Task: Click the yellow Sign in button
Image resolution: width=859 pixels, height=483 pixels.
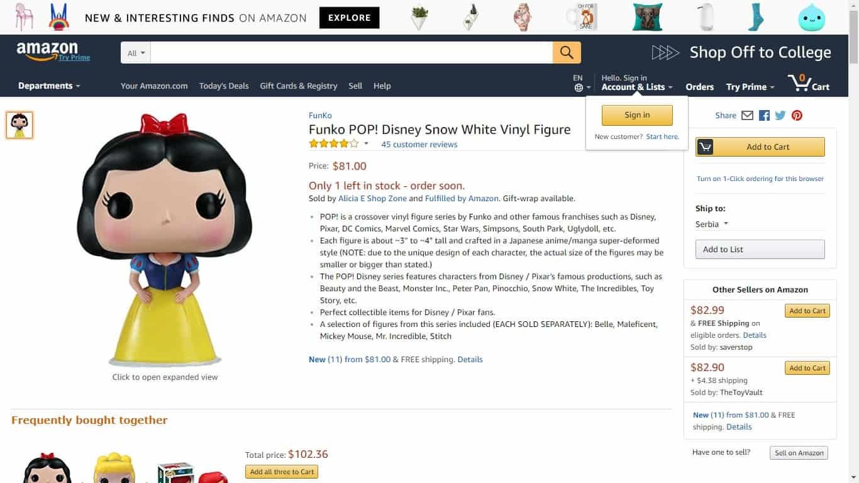Action: click(x=637, y=115)
